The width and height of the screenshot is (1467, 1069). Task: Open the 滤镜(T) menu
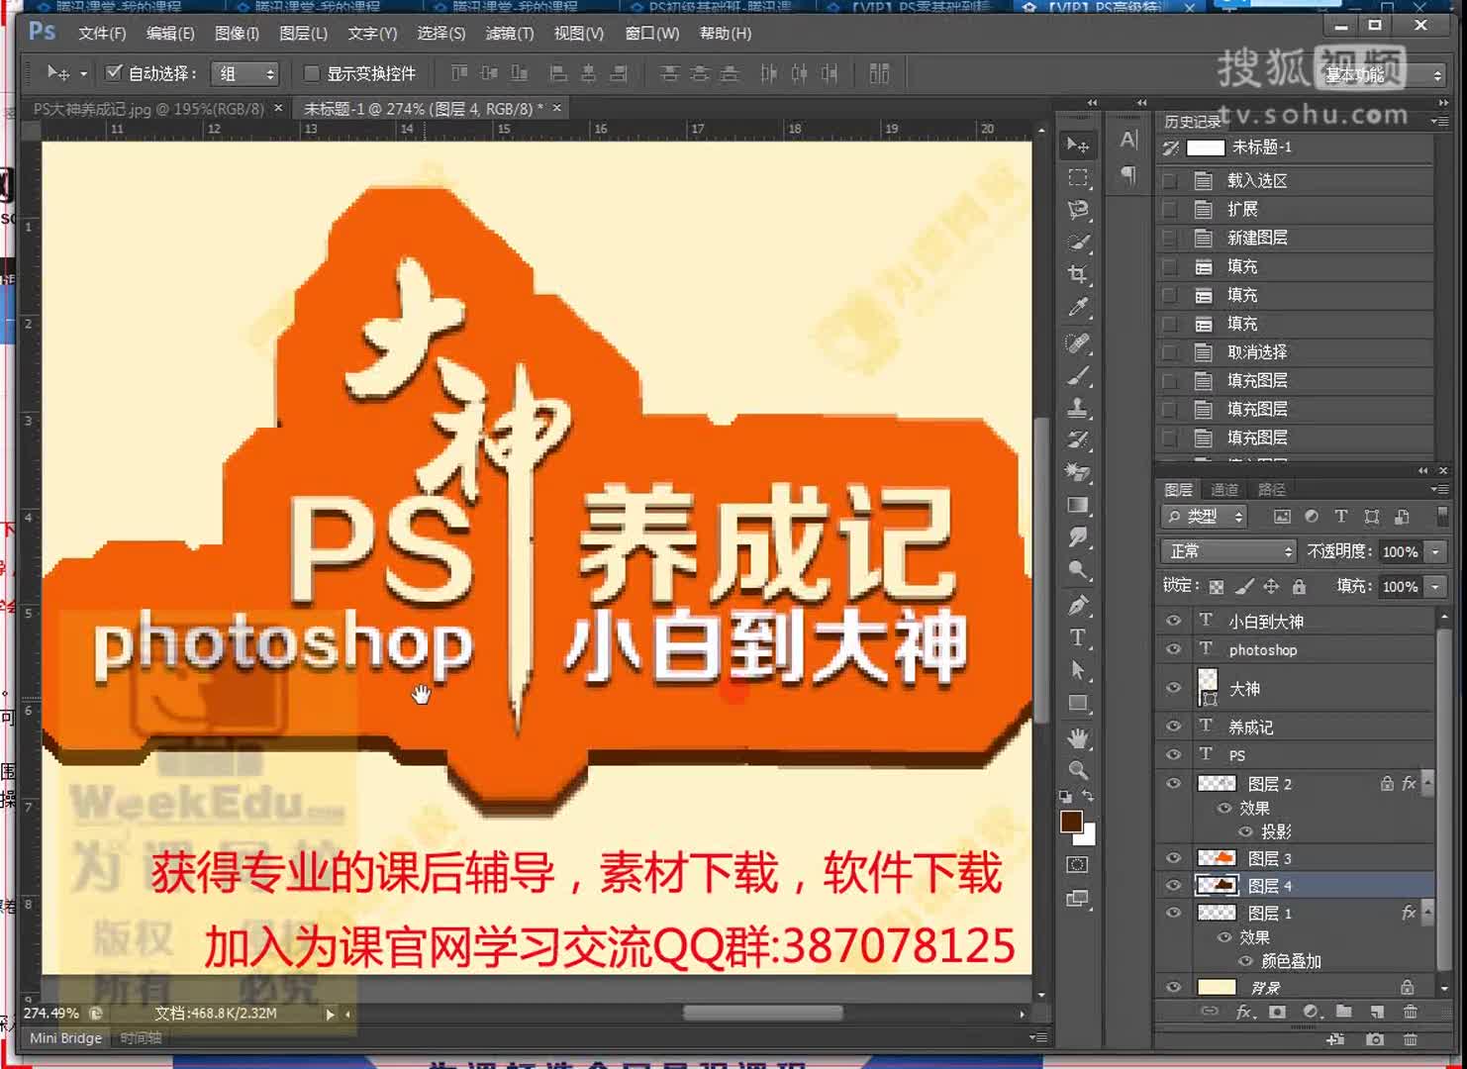click(x=509, y=33)
